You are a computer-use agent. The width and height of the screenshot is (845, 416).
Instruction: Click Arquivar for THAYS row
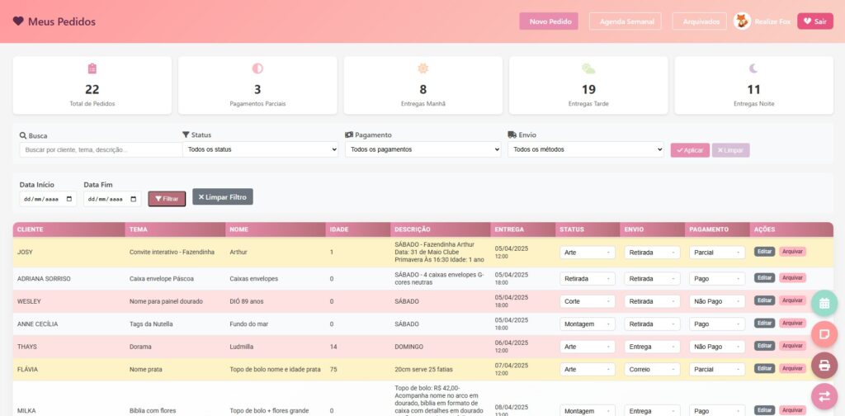[x=792, y=345]
